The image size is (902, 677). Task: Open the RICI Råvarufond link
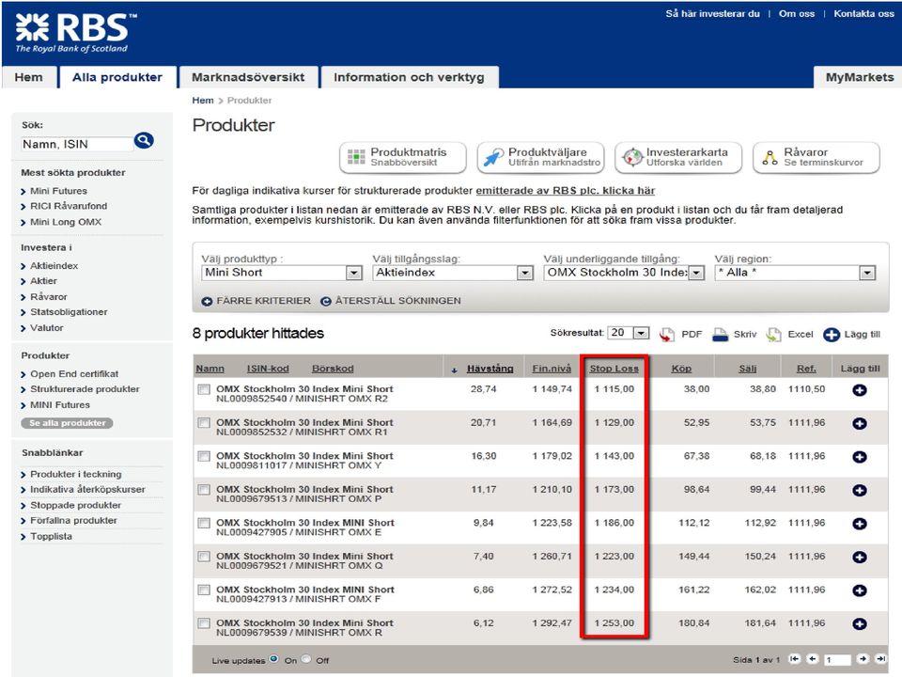[69, 206]
